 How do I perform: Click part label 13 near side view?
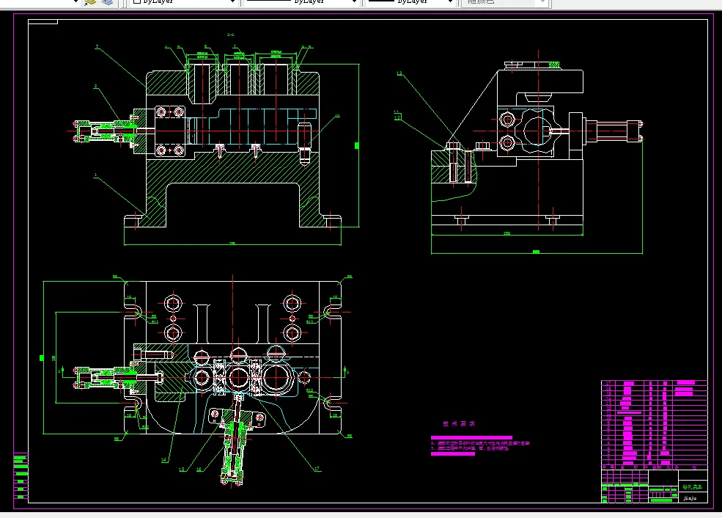click(x=399, y=73)
